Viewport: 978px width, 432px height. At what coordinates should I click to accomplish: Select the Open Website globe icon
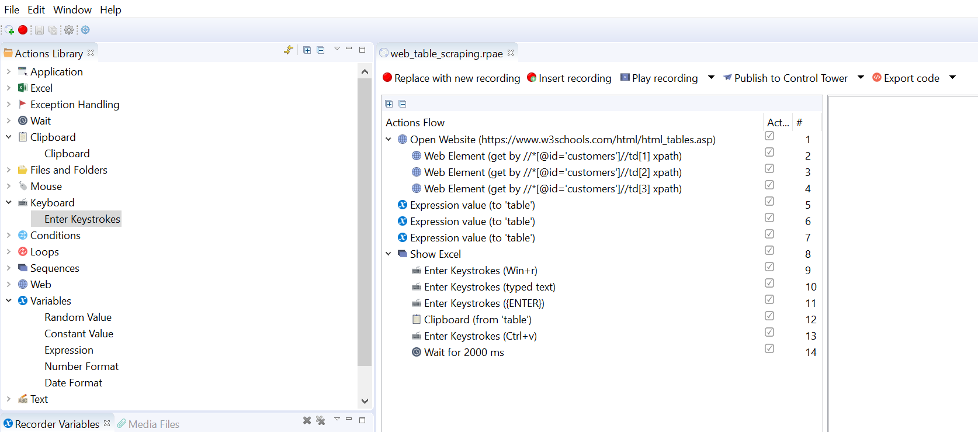[403, 139]
